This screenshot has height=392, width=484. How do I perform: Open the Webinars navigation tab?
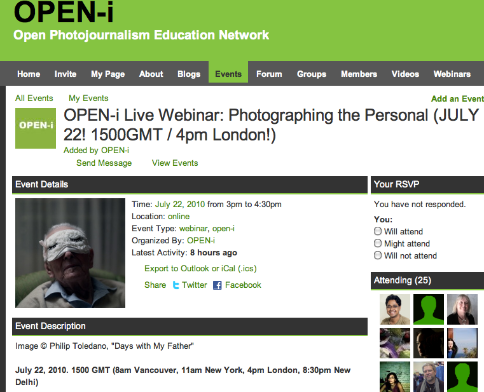click(452, 74)
